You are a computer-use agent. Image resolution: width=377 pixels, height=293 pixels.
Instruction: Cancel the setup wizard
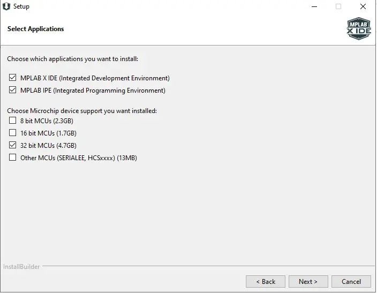[351, 281]
